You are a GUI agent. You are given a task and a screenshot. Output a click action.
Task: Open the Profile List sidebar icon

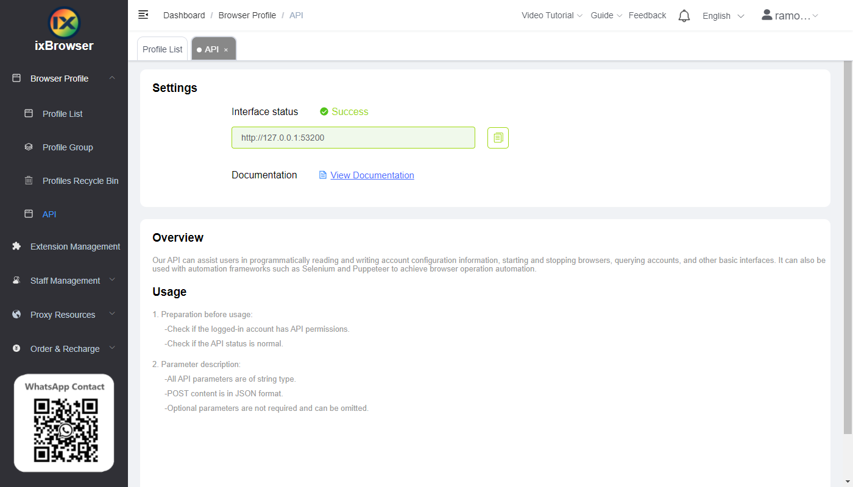coord(27,113)
